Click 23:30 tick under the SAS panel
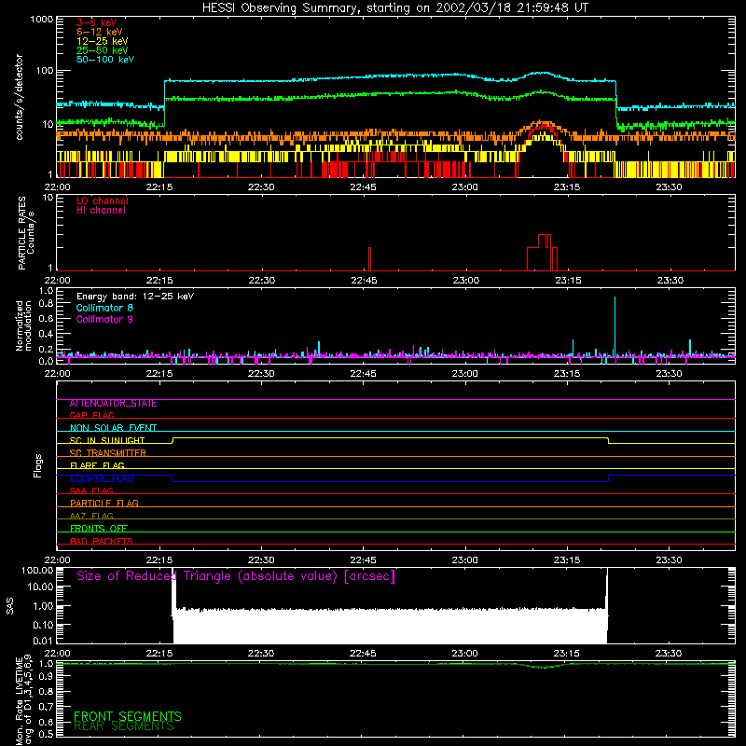The image size is (746, 746). [669, 654]
